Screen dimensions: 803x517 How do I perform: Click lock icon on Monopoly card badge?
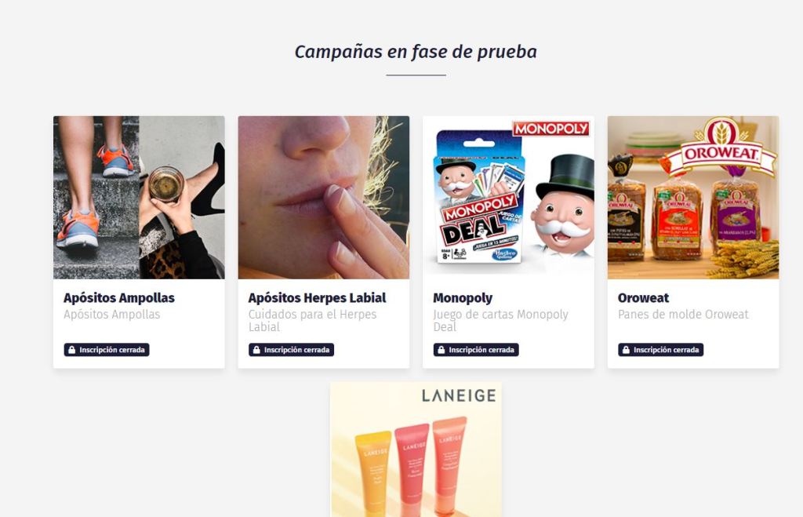click(x=441, y=350)
